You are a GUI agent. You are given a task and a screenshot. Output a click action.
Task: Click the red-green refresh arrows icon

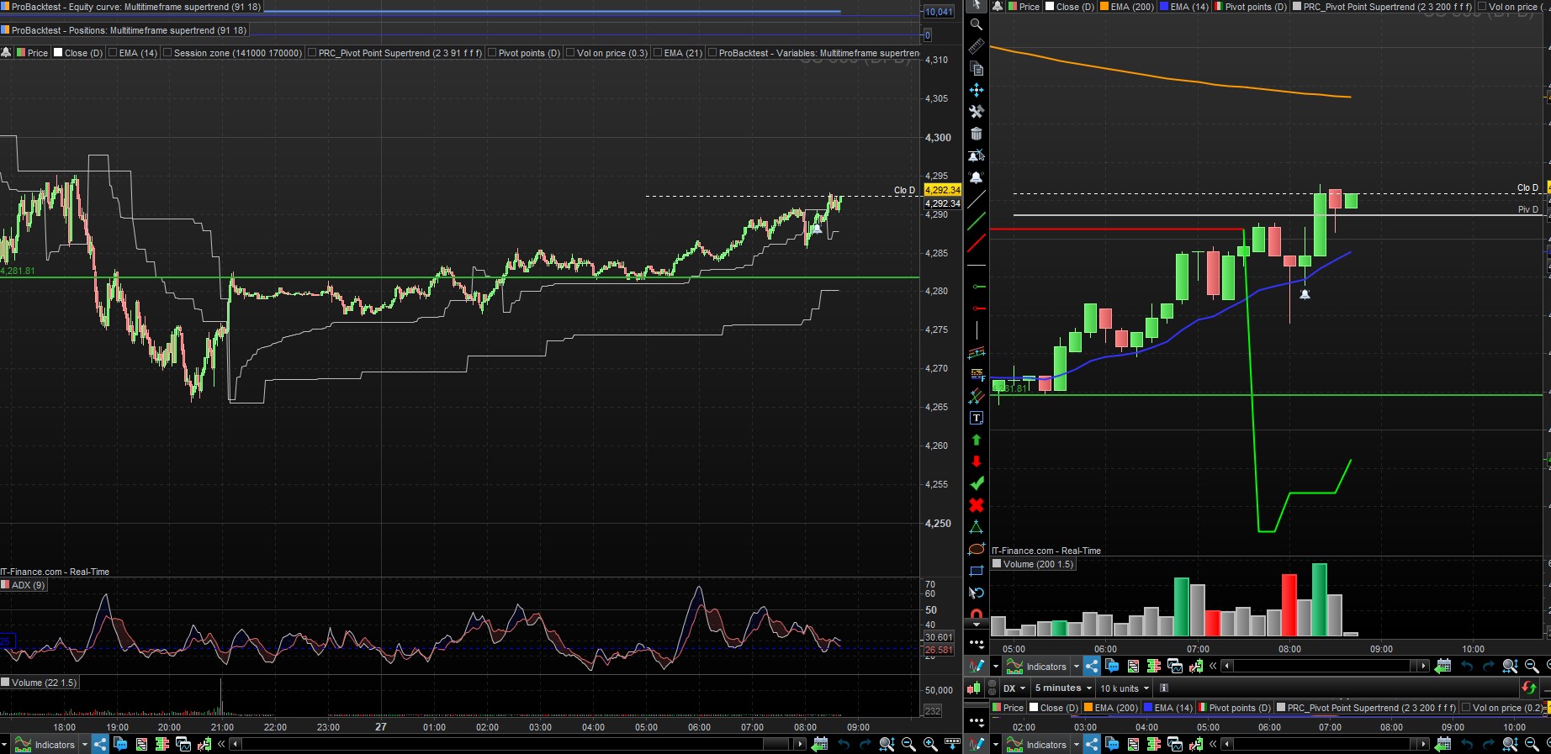pyautogui.click(x=1528, y=688)
